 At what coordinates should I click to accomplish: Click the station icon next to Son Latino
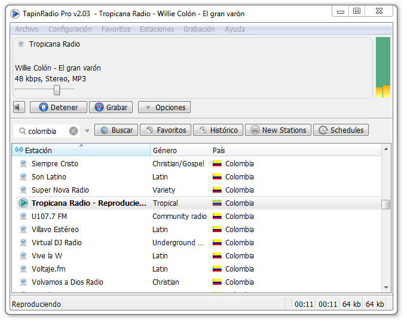[23, 177]
